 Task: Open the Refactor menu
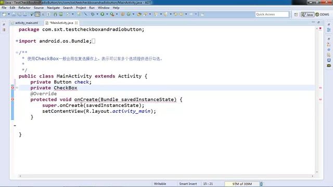[x=24, y=8]
